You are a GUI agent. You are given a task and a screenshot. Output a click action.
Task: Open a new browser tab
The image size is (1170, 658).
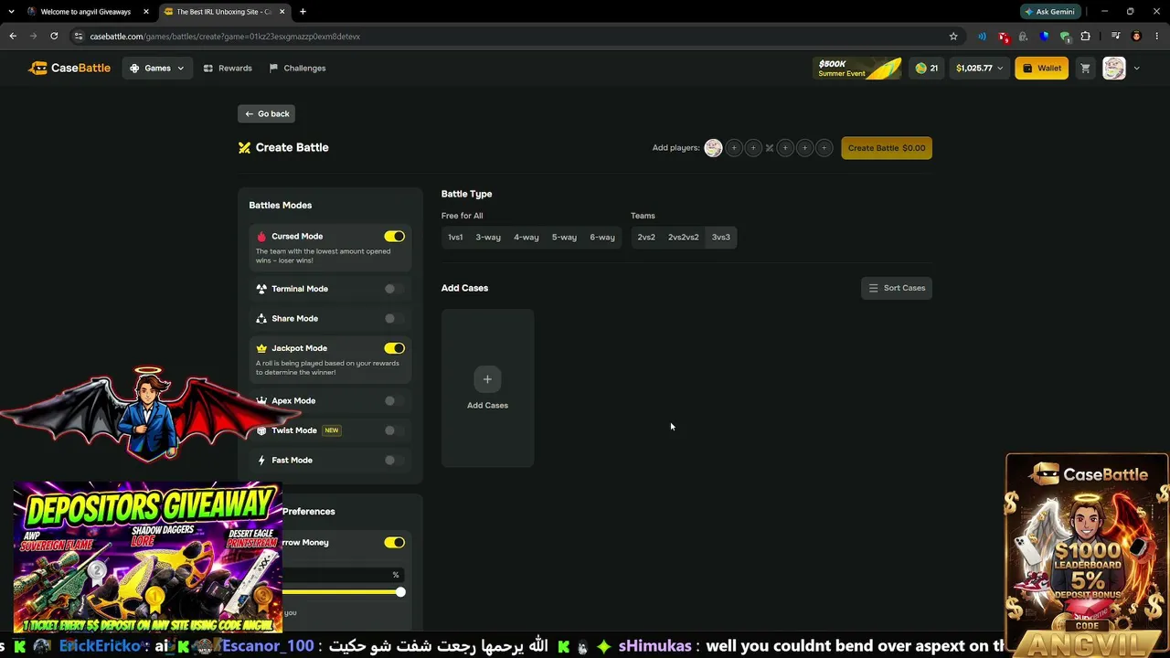(303, 12)
